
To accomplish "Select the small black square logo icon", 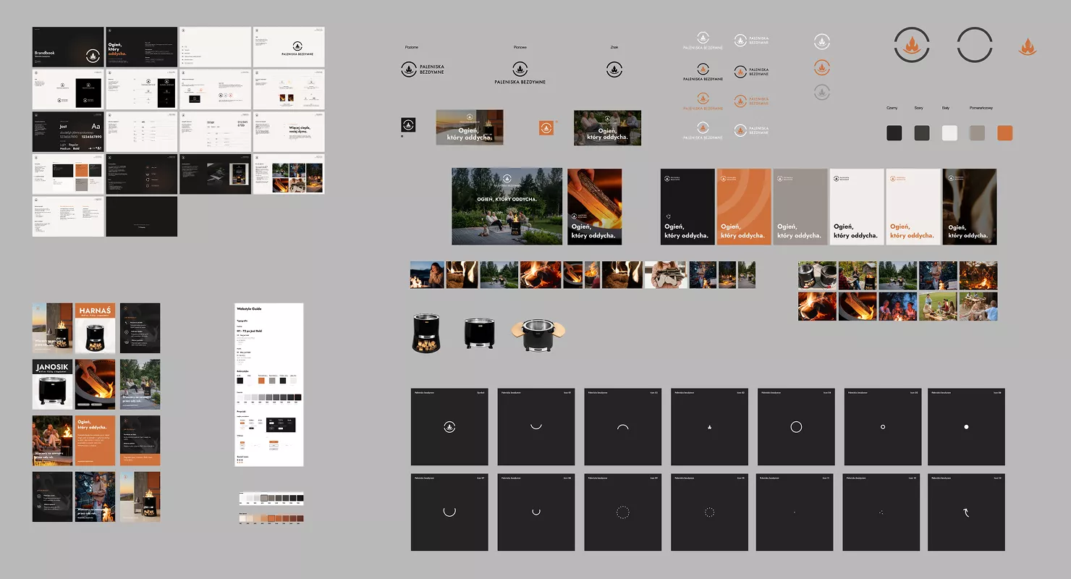I will pos(408,124).
